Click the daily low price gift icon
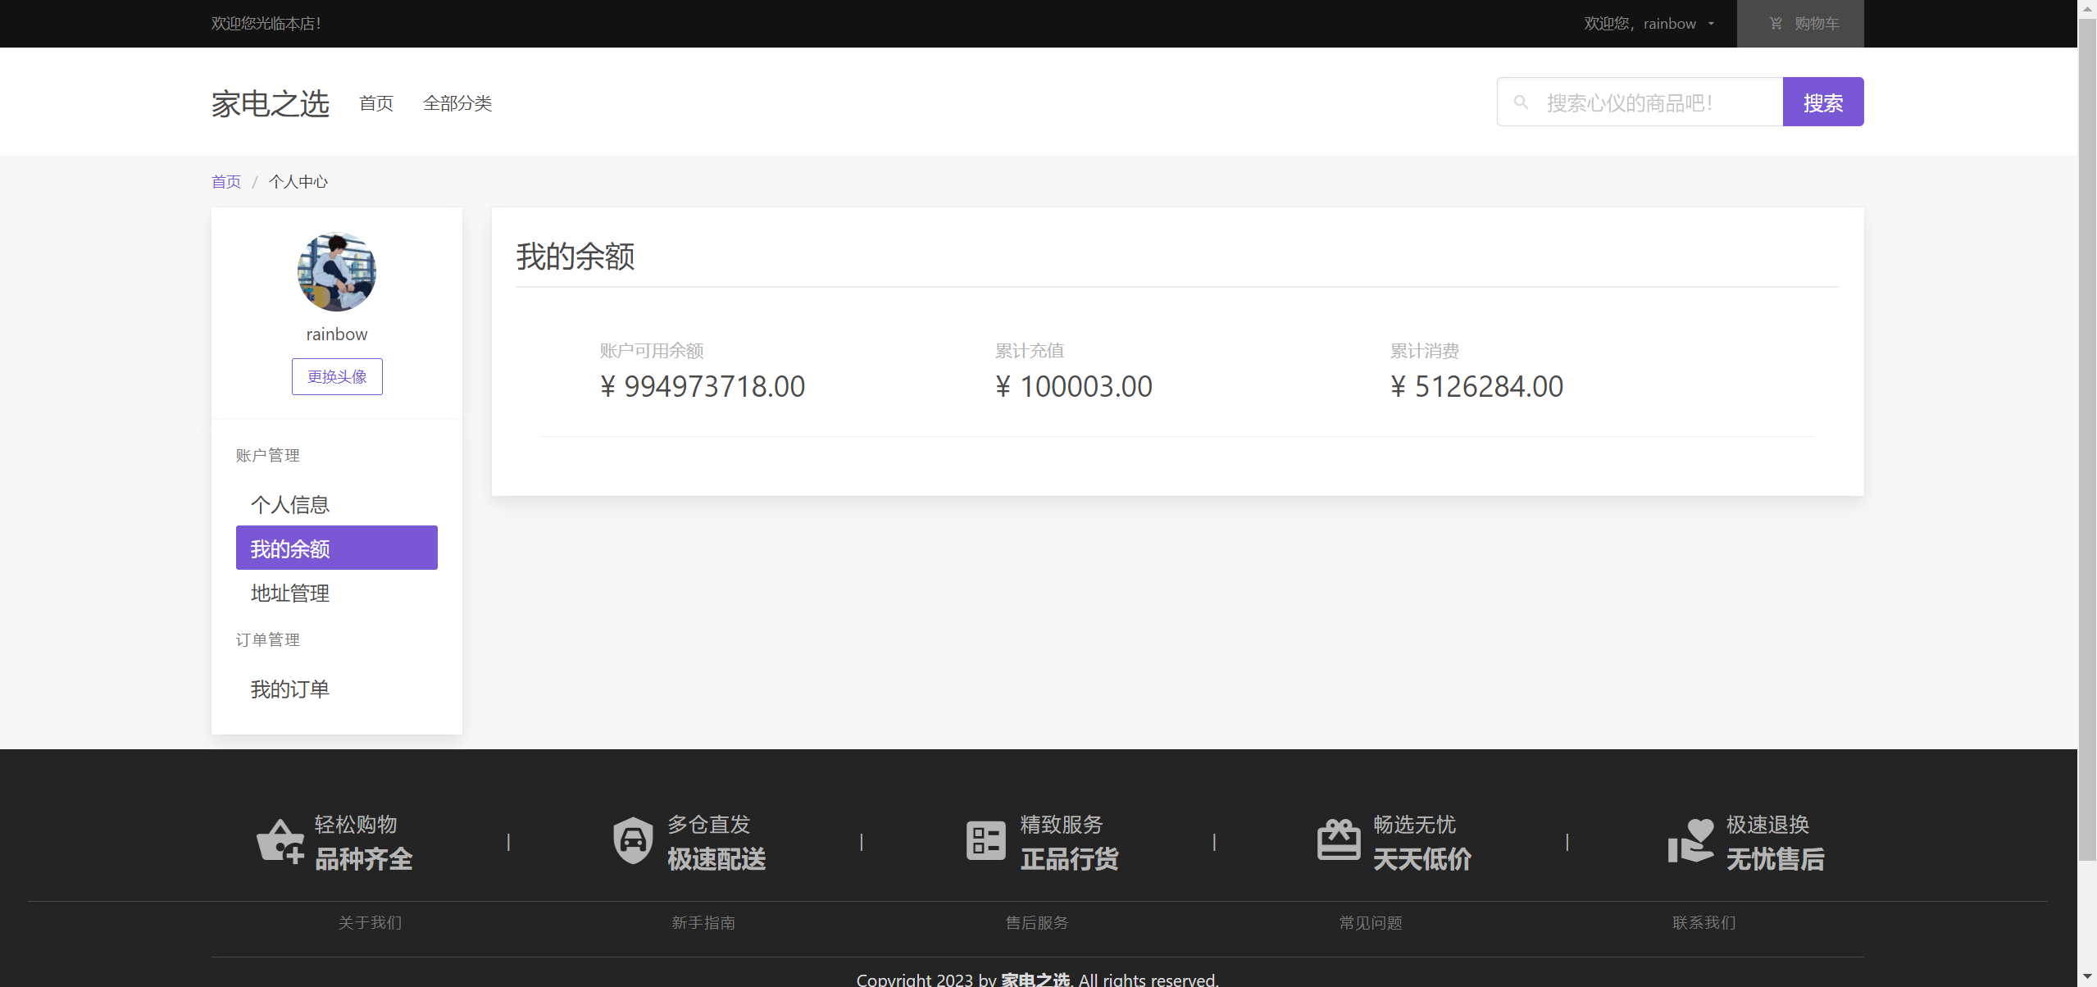Screen dimensions: 2097x987 (1338, 840)
